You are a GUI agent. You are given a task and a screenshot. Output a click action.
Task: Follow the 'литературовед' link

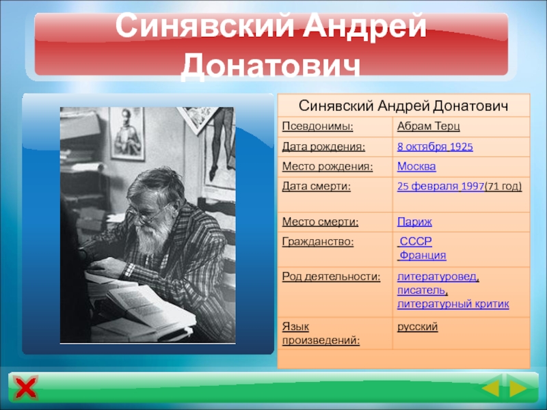coord(437,277)
